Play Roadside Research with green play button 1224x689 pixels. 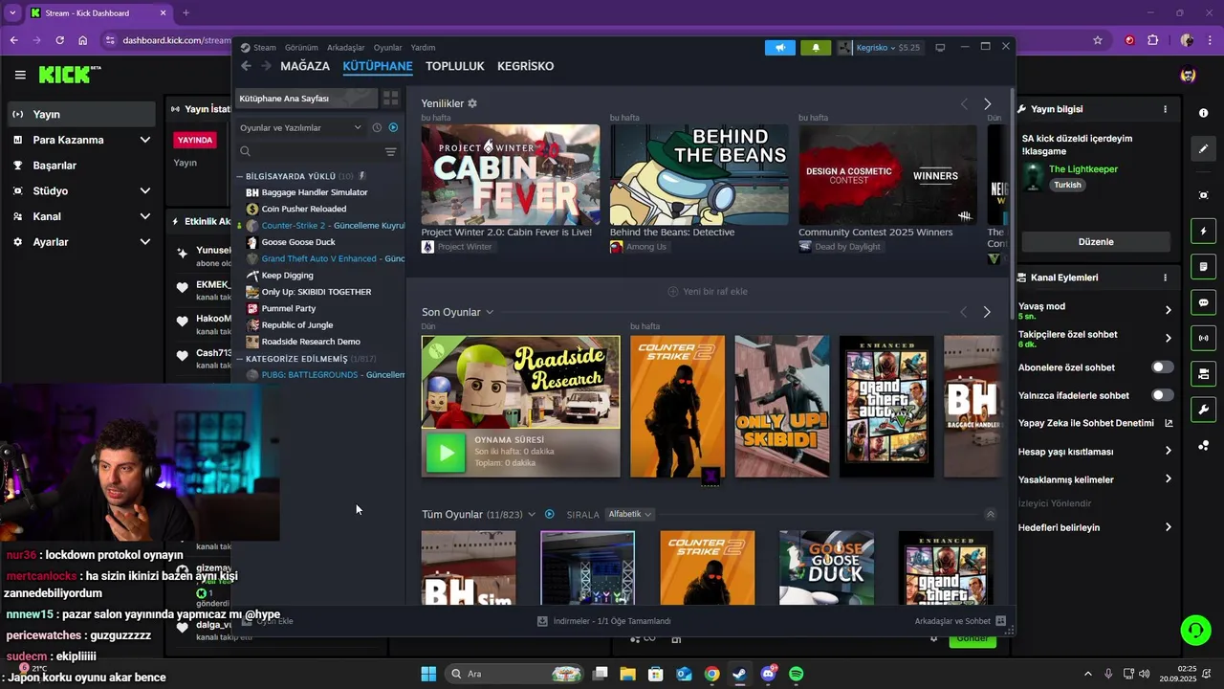[446, 453]
